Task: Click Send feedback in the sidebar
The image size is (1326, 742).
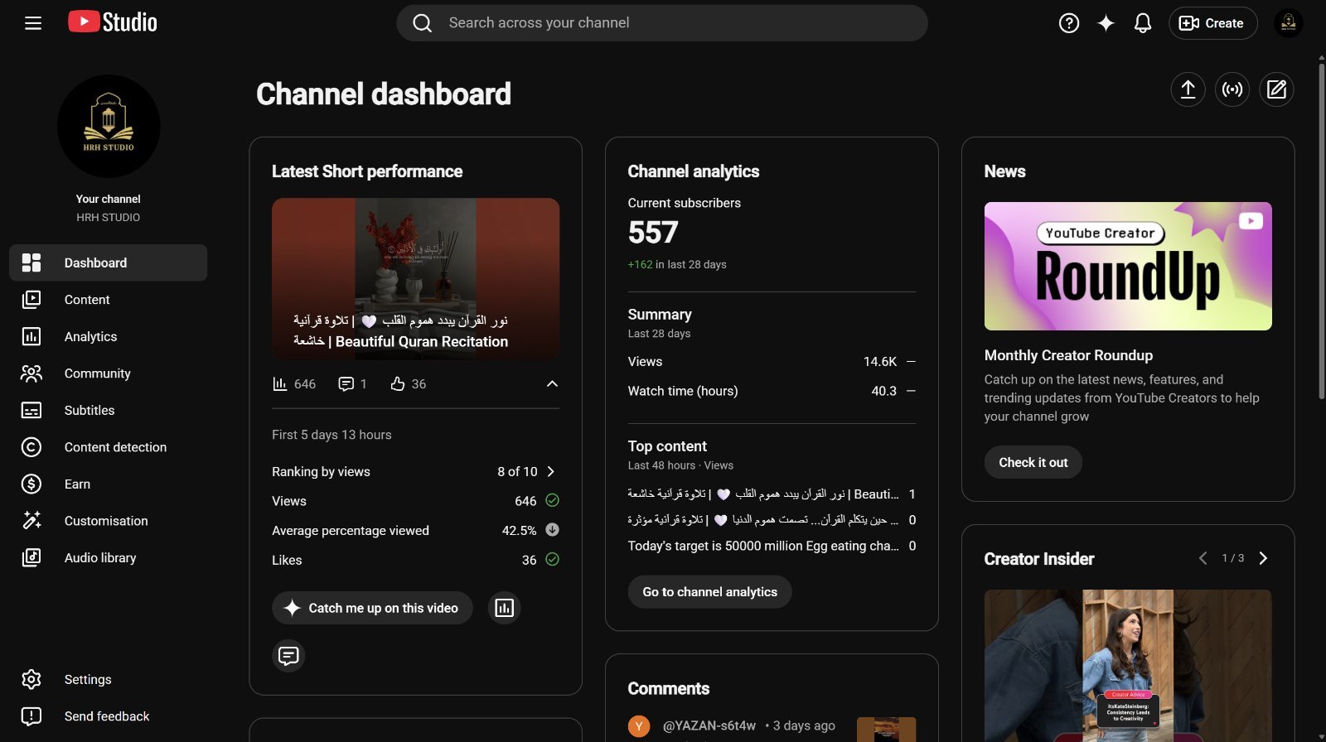Action: [x=109, y=716]
